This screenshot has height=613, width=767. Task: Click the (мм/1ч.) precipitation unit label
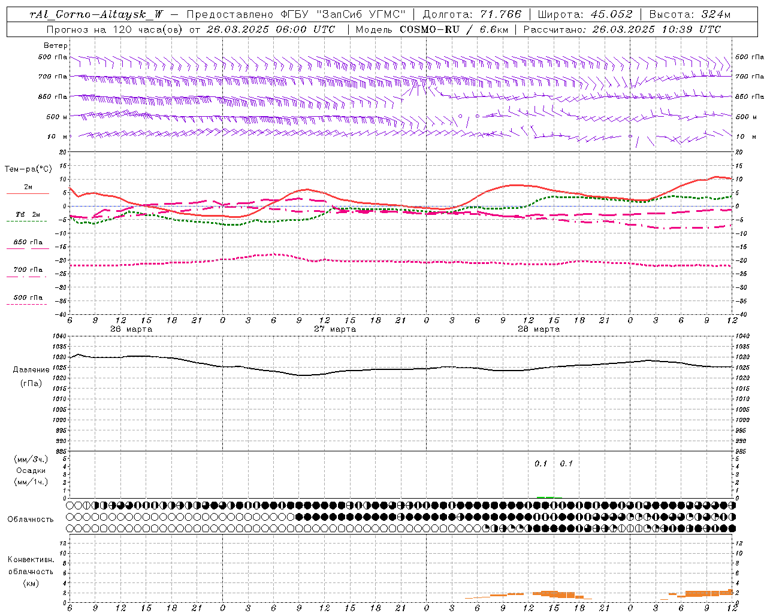click(x=31, y=482)
